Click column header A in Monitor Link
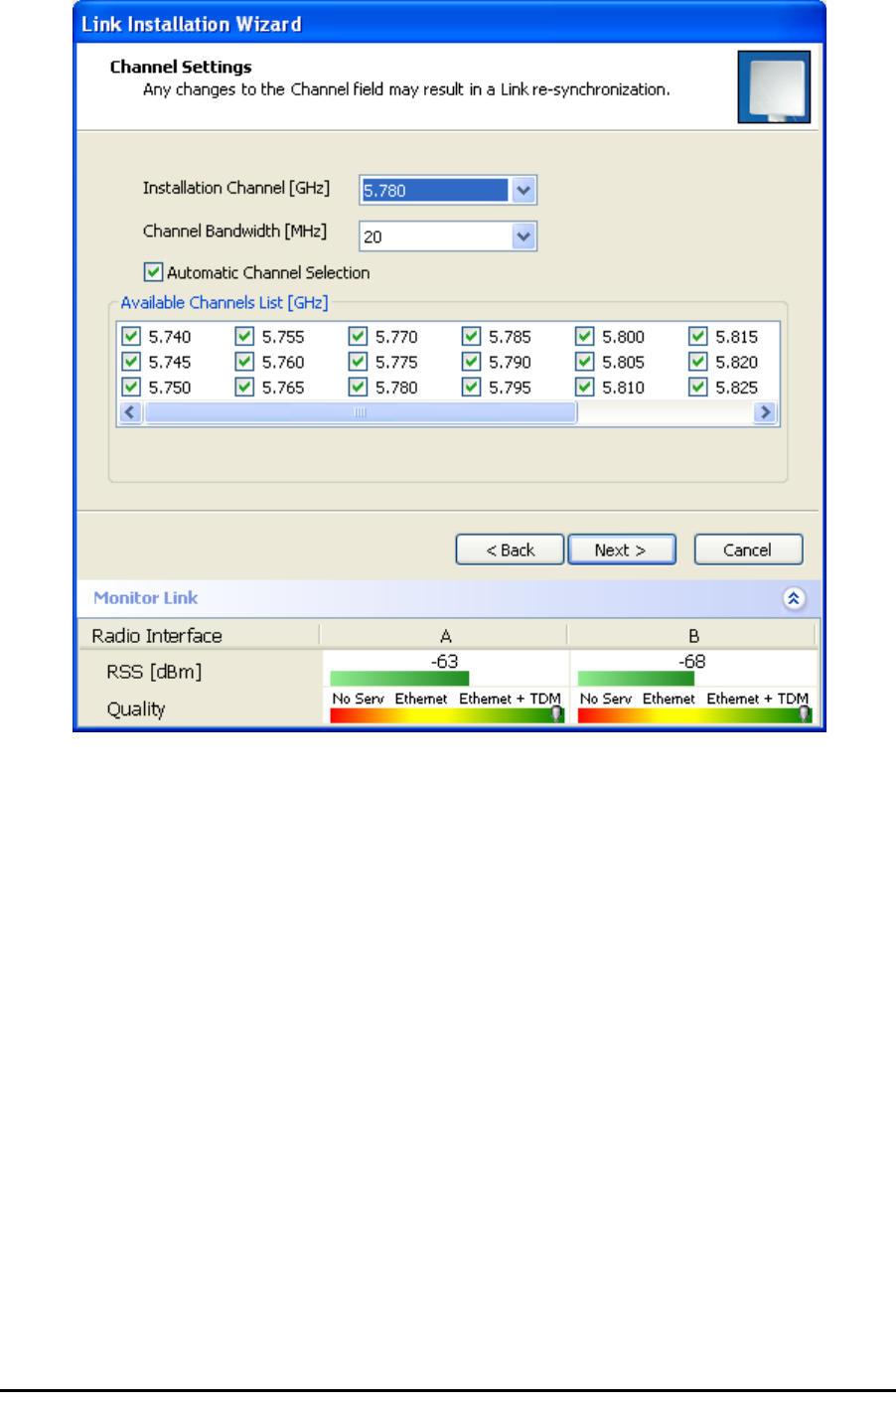This screenshot has height=1408, width=896. (x=445, y=636)
